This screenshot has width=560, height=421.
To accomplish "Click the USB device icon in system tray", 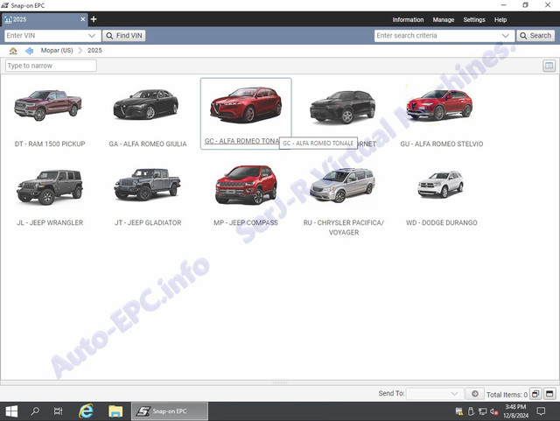I will coord(471,411).
